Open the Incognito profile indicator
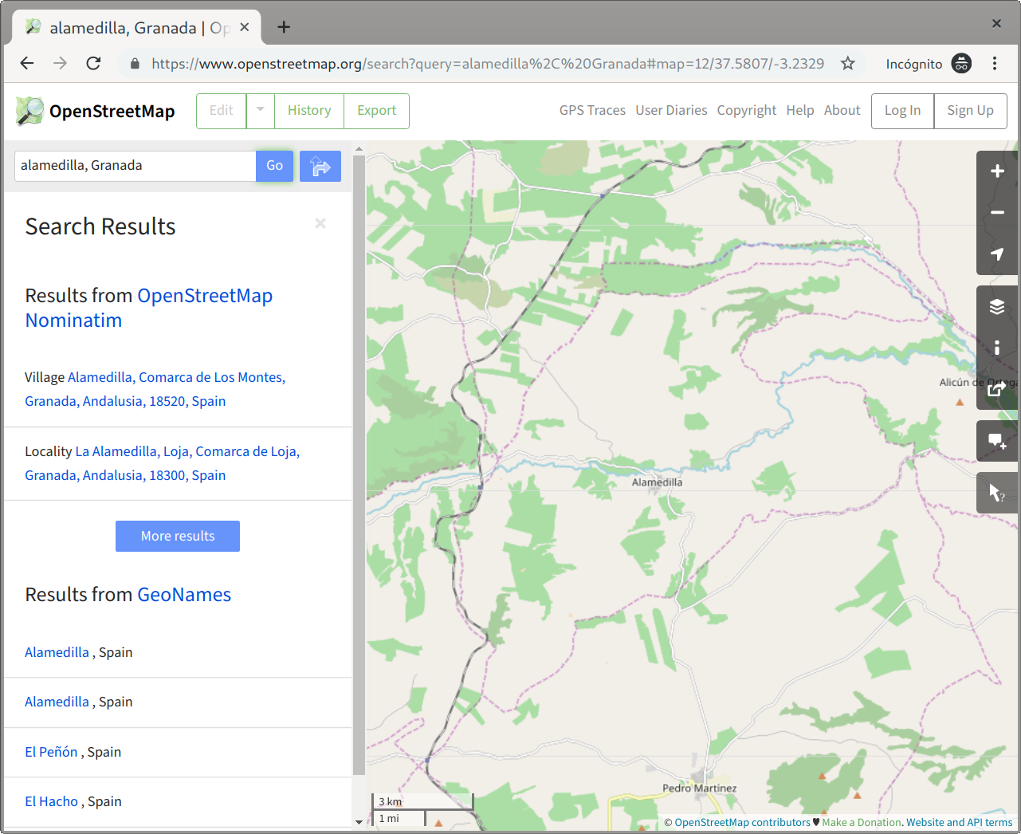Screen dimensions: 1021x834 click(929, 63)
